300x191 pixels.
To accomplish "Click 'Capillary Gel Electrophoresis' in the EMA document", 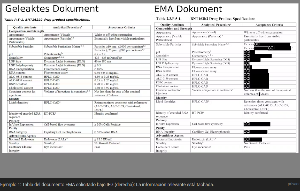I will tap(211, 132).
